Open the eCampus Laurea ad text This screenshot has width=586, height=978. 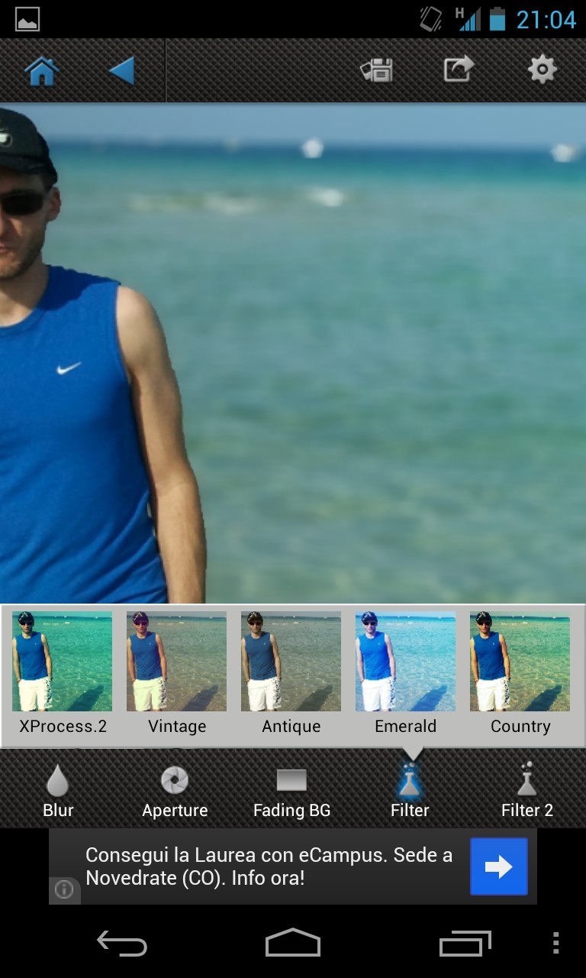(269, 866)
